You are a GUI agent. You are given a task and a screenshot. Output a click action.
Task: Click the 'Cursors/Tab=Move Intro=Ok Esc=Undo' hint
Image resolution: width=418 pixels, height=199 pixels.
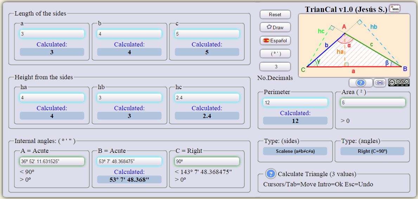coord(318,184)
